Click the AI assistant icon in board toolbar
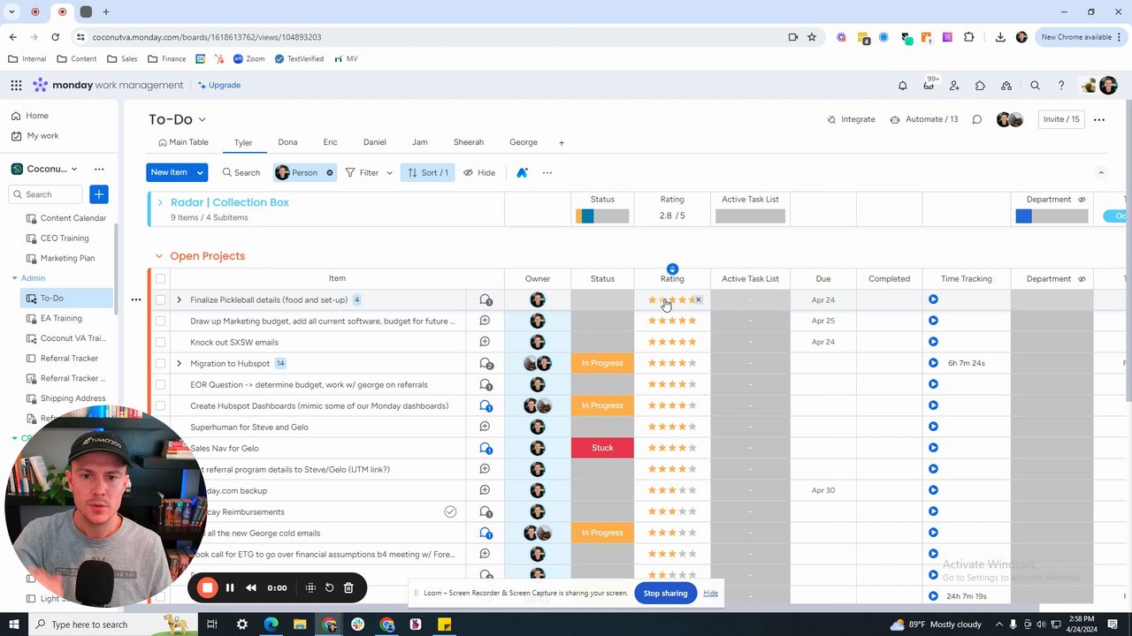Viewport: 1132px width, 636px height. (522, 172)
